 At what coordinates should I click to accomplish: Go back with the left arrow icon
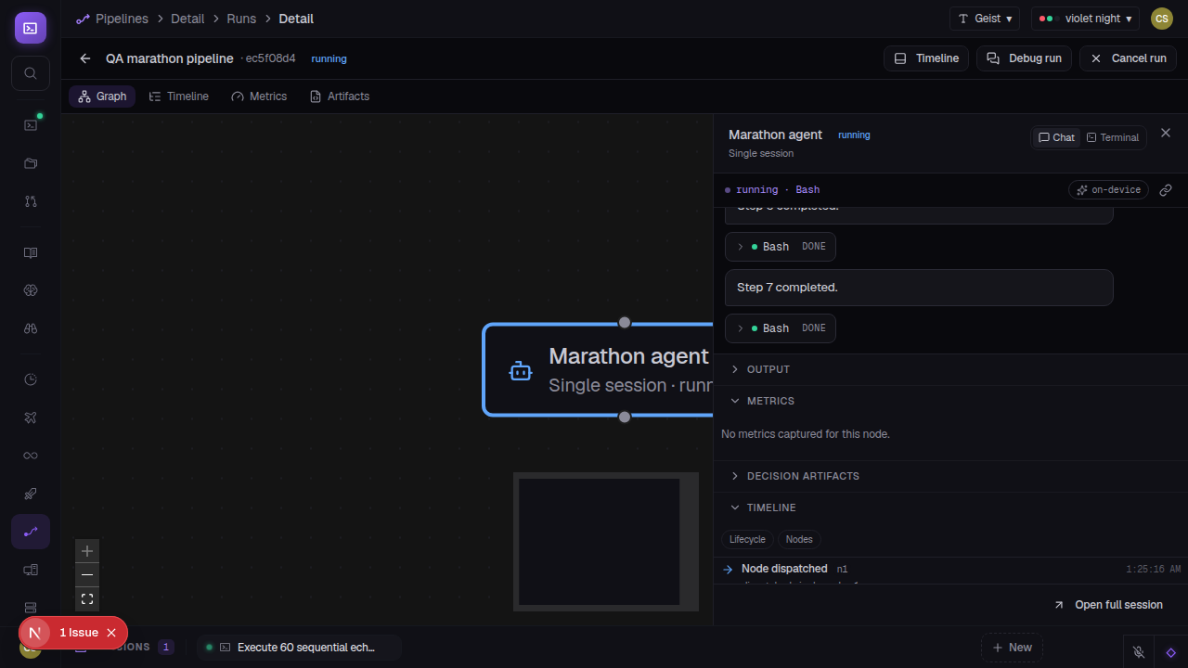(85, 58)
